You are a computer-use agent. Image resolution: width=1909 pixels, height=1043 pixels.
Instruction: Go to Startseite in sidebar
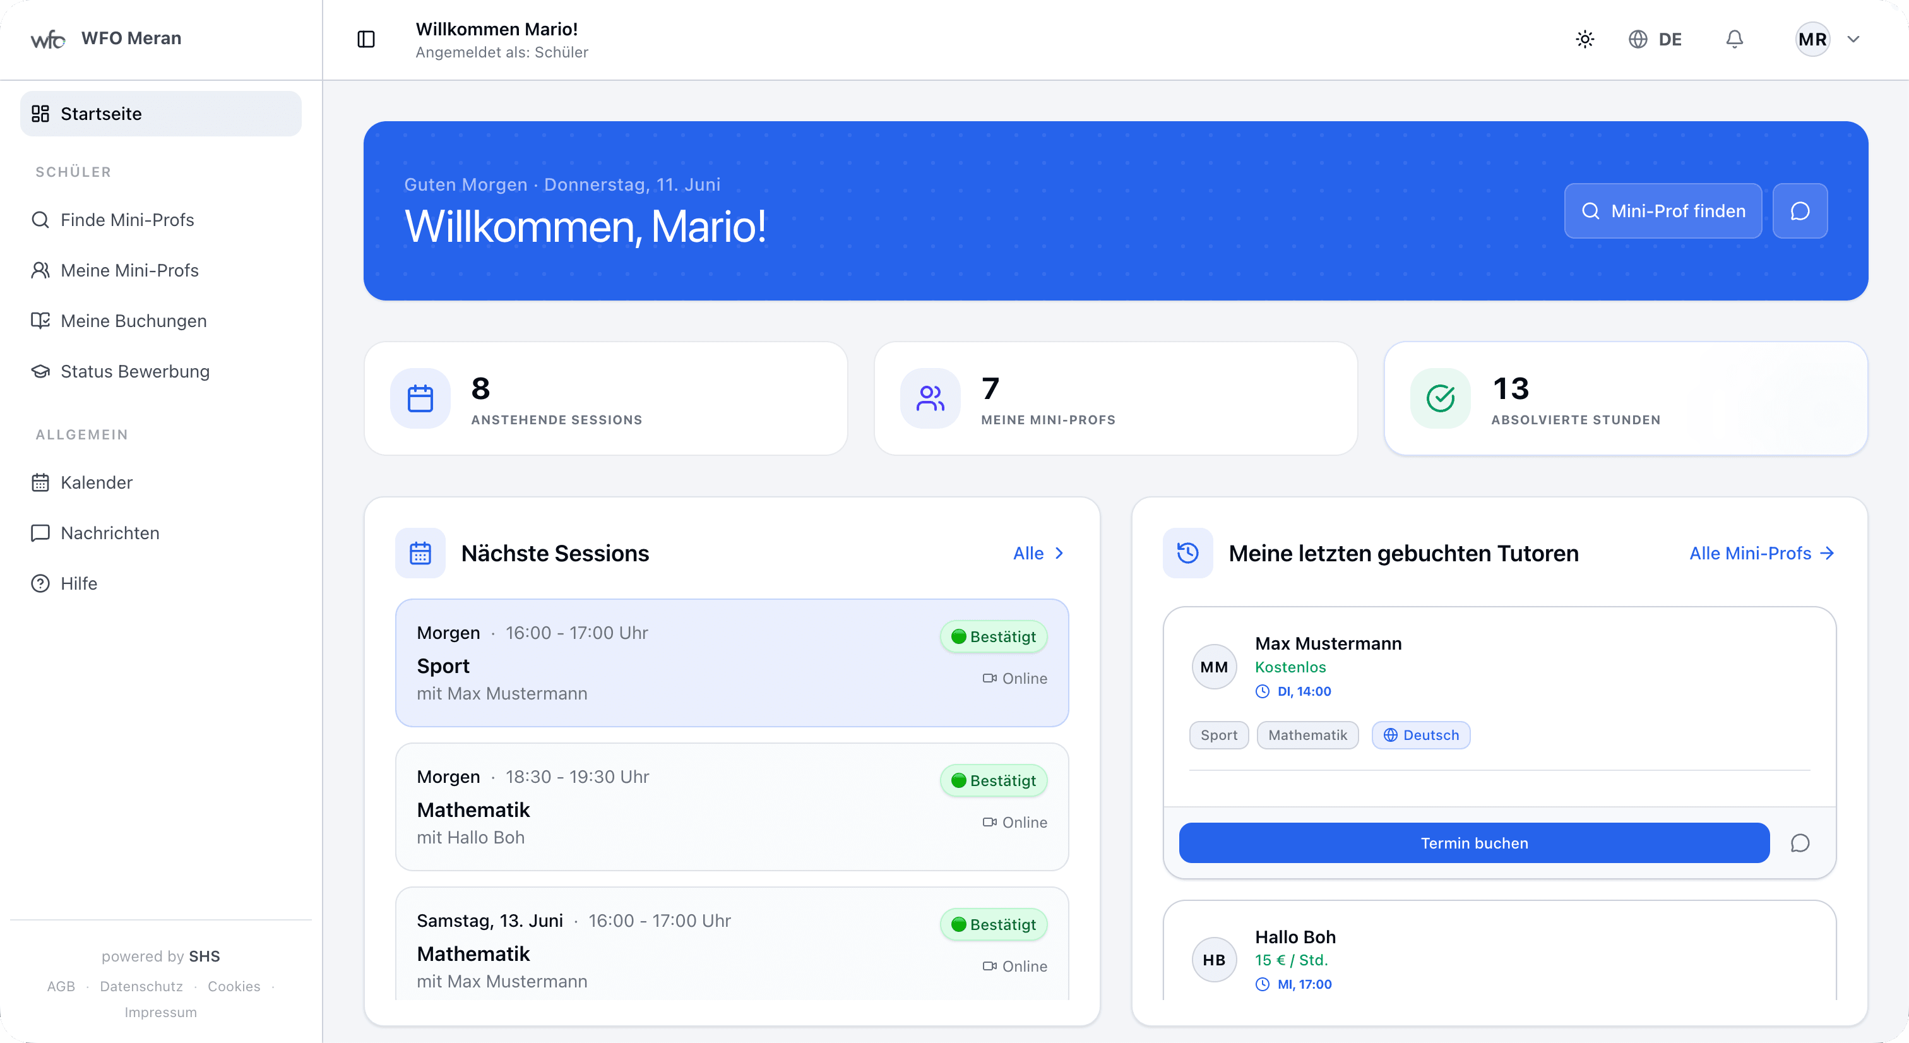coord(160,114)
